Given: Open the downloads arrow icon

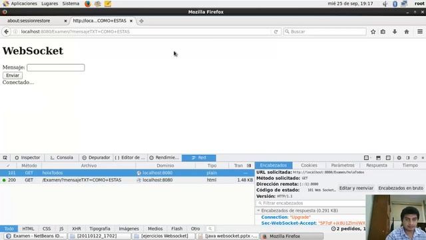Looking at the screenshot, I should [395, 31].
